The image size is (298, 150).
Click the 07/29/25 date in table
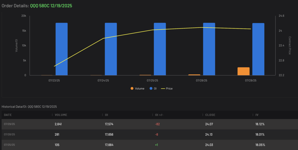tap(9, 124)
